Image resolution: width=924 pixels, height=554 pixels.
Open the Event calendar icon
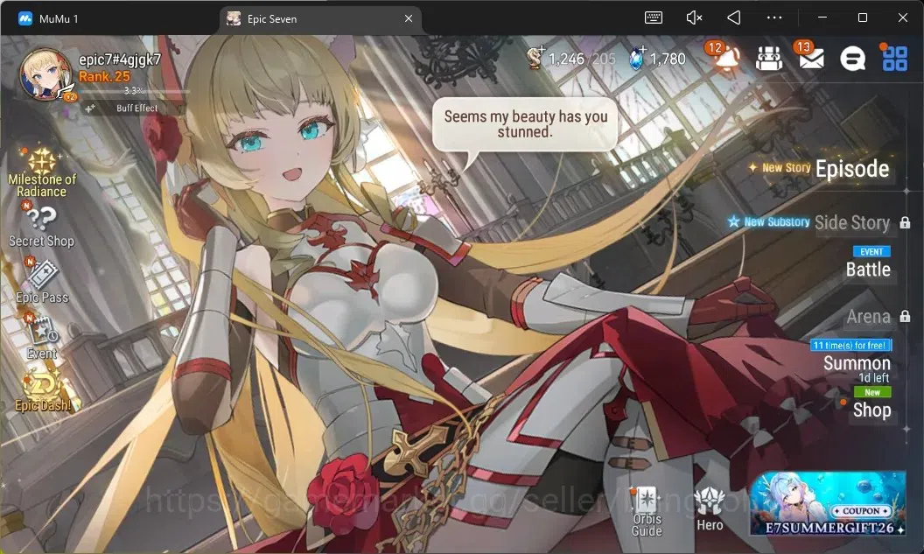[42, 331]
